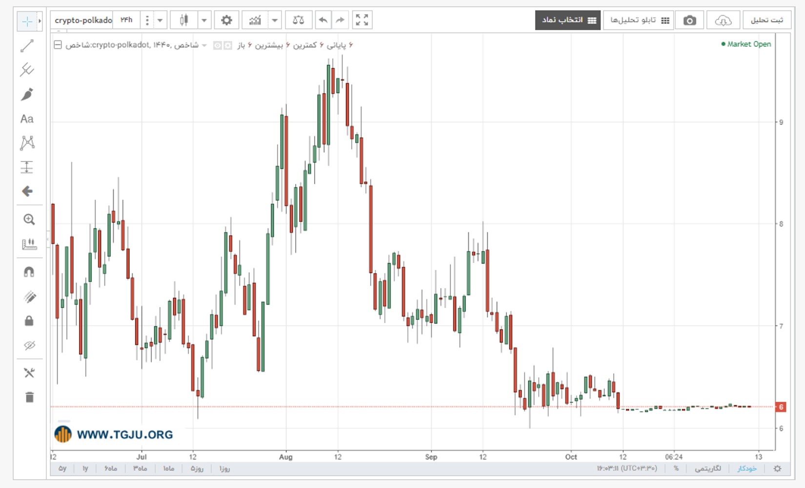Redo action with right arrow
805x488 pixels.
[340, 20]
